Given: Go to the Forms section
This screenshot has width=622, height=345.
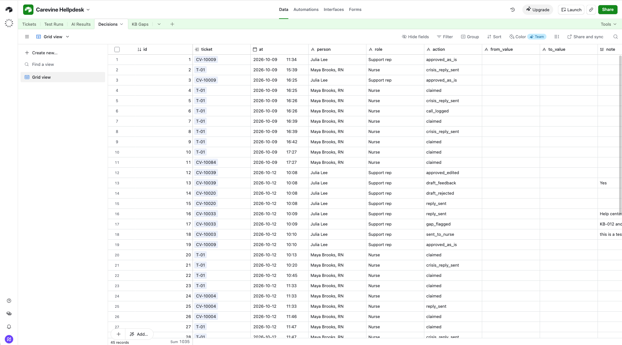Looking at the screenshot, I should (355, 10).
